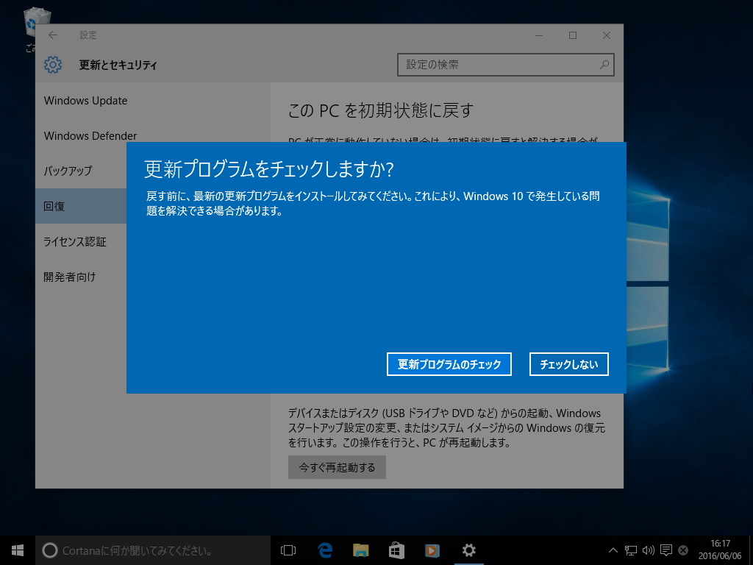Launch the Windows Store from the taskbar
The width and height of the screenshot is (753, 565).
click(396, 550)
